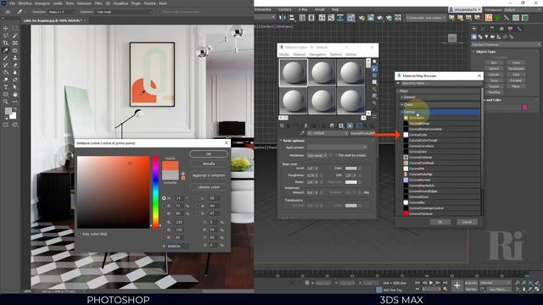The width and height of the screenshot is (543, 305).
Task: Select the L lightness radio button
Action: [198, 198]
